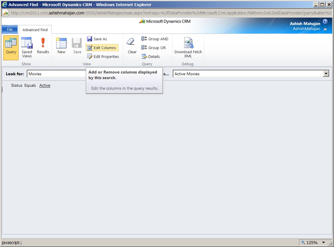Maximize the browser window
The width and height of the screenshot is (334, 247).
[x=322, y=4]
